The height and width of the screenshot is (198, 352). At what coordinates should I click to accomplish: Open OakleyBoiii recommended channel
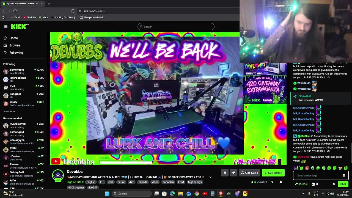23,174
